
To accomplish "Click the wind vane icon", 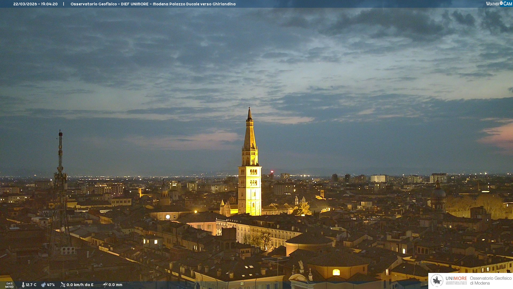I will pyautogui.click(x=63, y=285).
